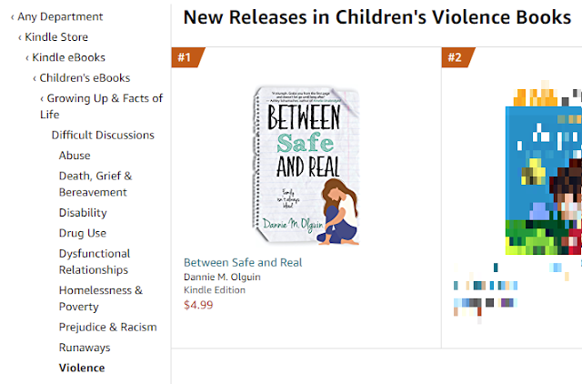Select the Drug Use subcategory

[83, 233]
